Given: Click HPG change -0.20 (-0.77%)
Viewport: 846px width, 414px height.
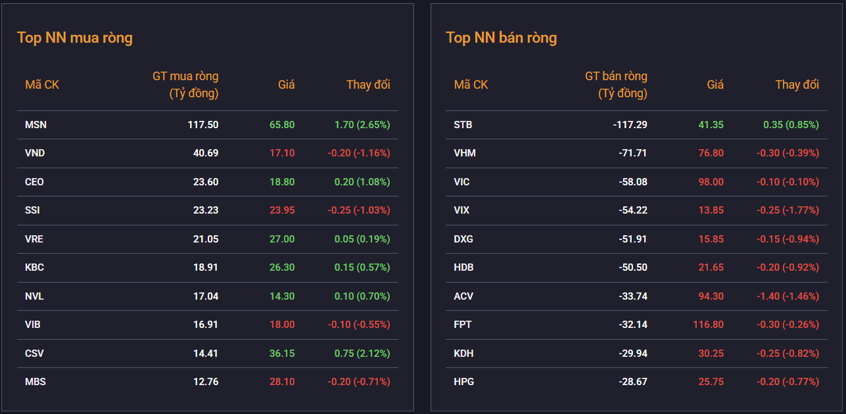Looking at the screenshot, I should [x=788, y=382].
